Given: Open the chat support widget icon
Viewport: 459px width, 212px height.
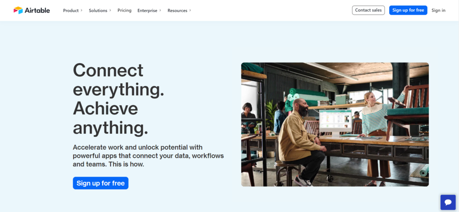Looking at the screenshot, I should coord(448,202).
